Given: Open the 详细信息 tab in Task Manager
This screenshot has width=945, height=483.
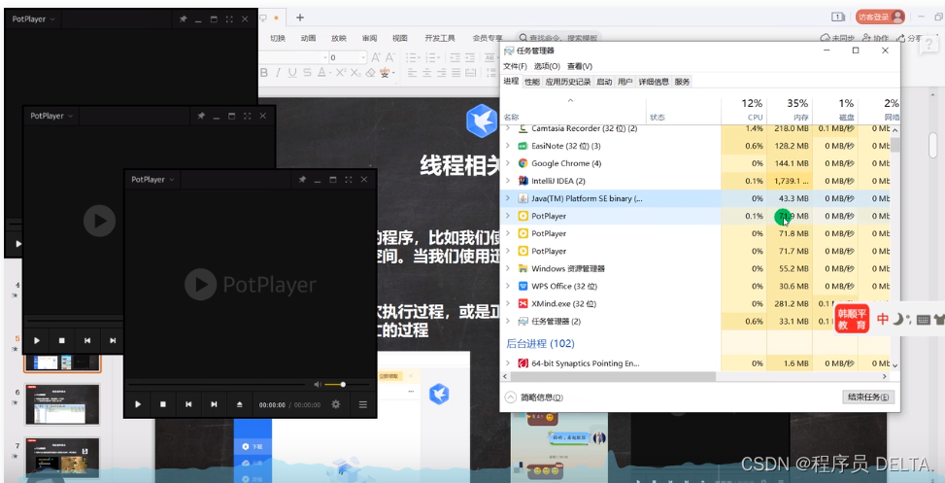Looking at the screenshot, I should point(654,82).
